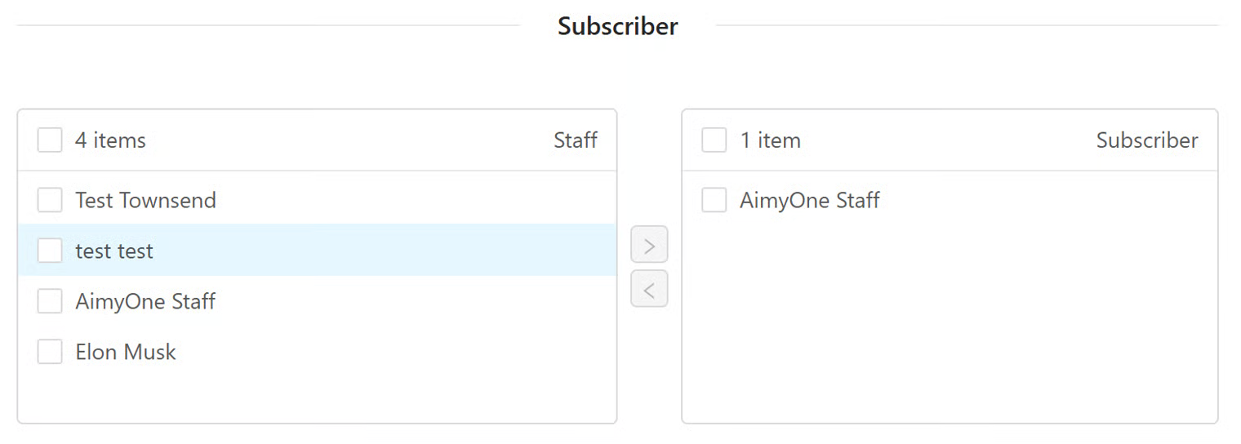Tick the select-all checkbox beside "1 item"
1241x444 pixels.
pos(714,140)
